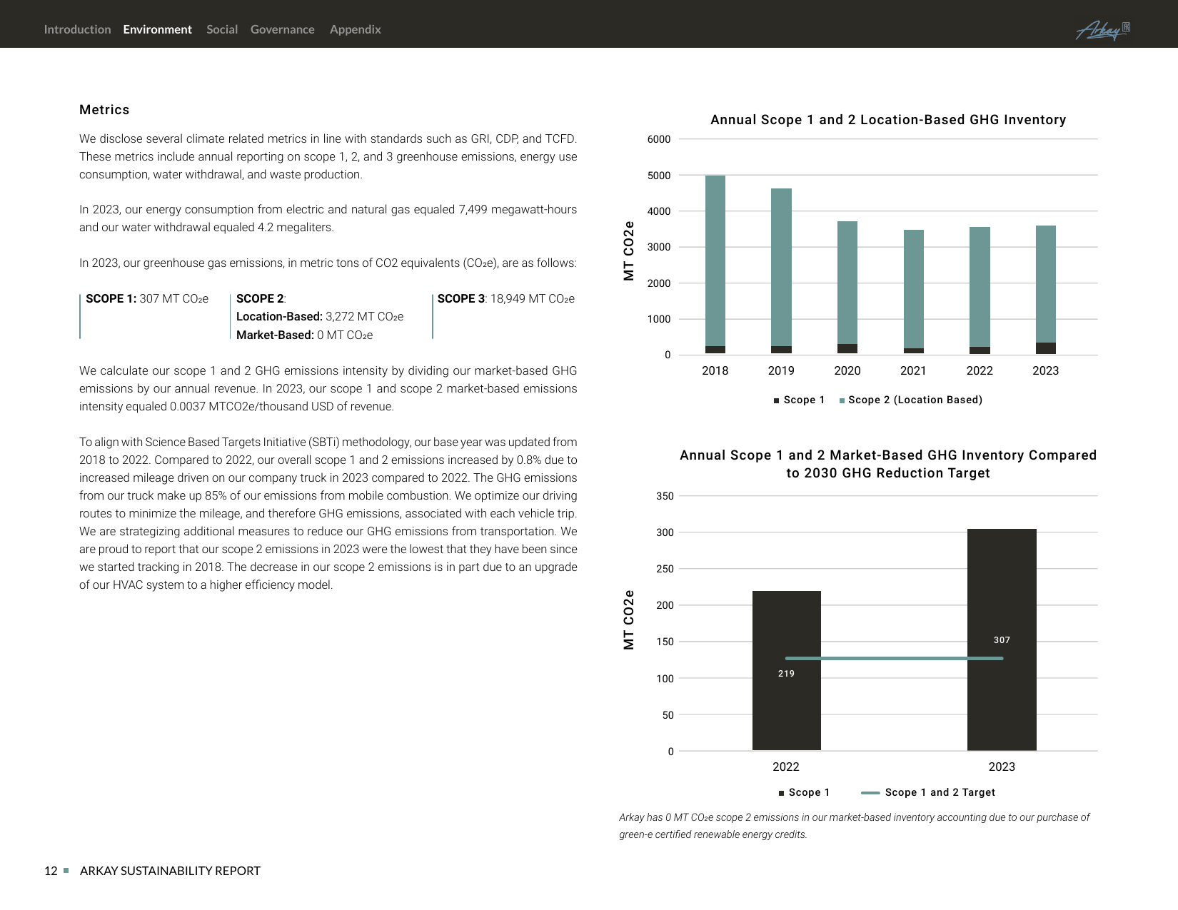Click the Scope 2 (Location Based) legend swatch
Image resolution: width=1178 pixels, height=910 pixels.
pyautogui.click(x=842, y=400)
